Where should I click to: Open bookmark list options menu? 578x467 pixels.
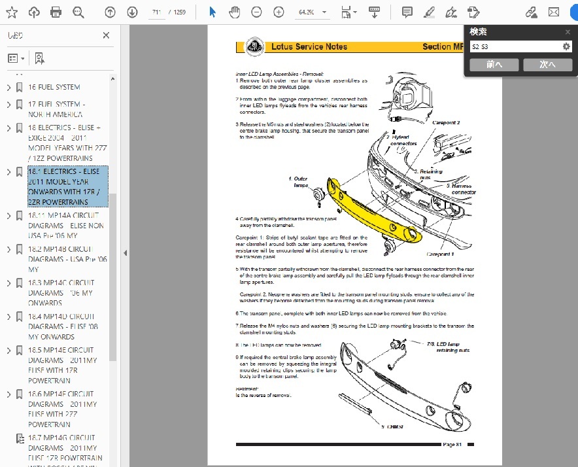[16, 58]
